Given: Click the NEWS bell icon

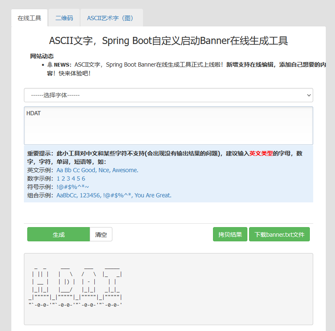Looking at the screenshot, I should (50, 65).
